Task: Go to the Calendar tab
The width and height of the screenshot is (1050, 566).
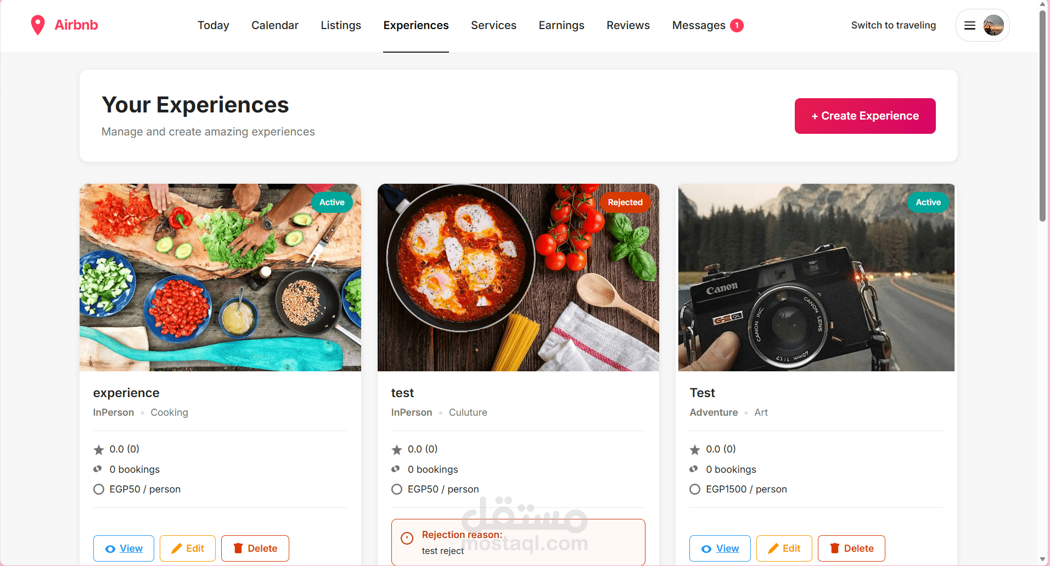Action: 275,25
